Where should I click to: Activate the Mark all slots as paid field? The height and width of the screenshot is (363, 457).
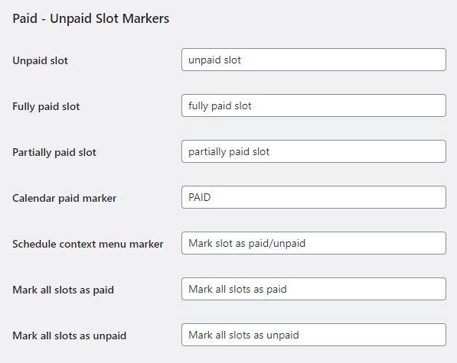[314, 289]
